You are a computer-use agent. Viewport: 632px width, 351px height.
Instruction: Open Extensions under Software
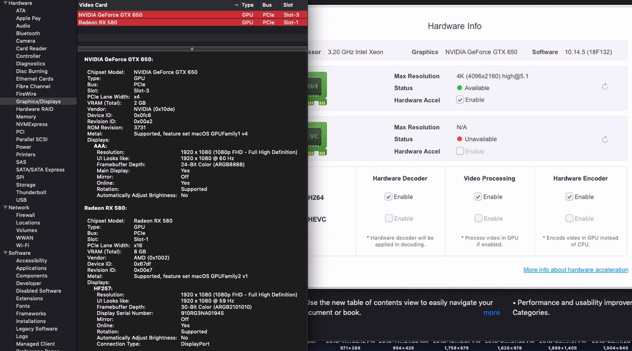(x=29, y=298)
